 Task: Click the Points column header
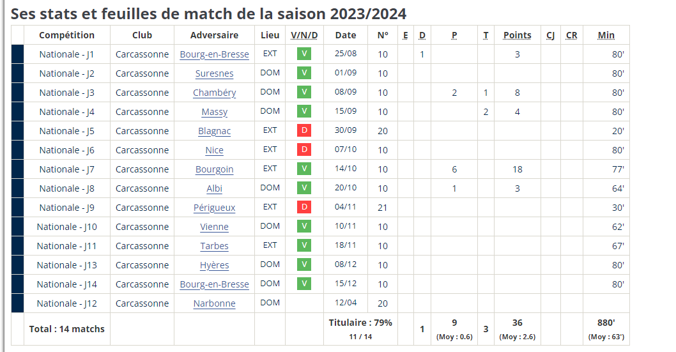point(518,35)
